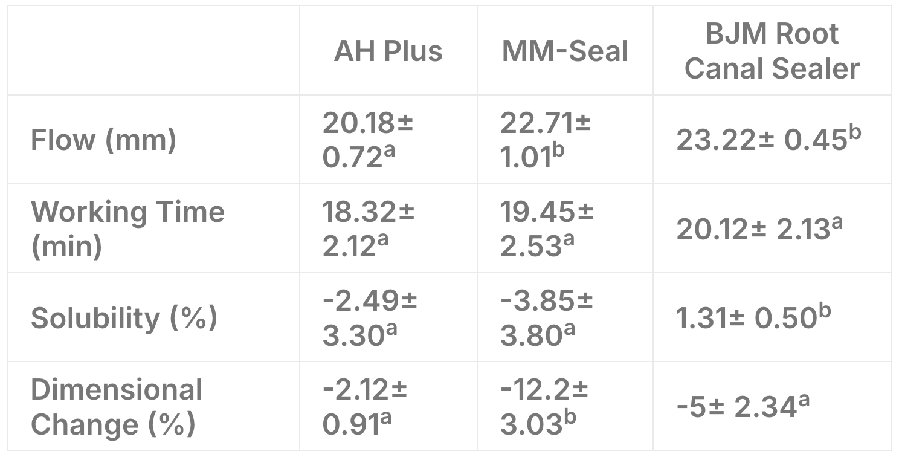This screenshot has height=457, width=899.
Task: Select the -3.85± 3.80 solubility cell
Action: point(547,318)
